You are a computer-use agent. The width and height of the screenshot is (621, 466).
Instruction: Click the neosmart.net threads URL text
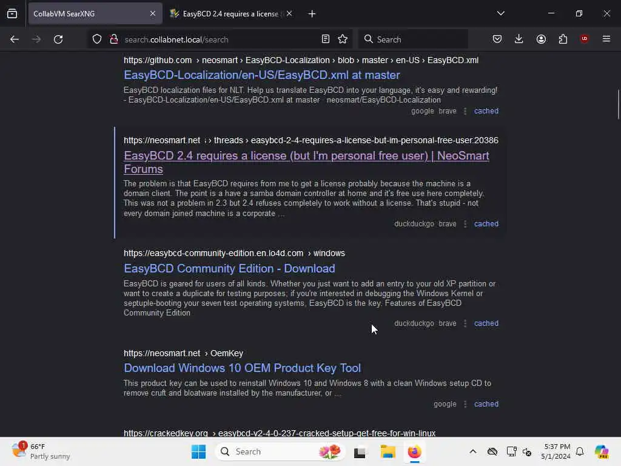(x=311, y=140)
